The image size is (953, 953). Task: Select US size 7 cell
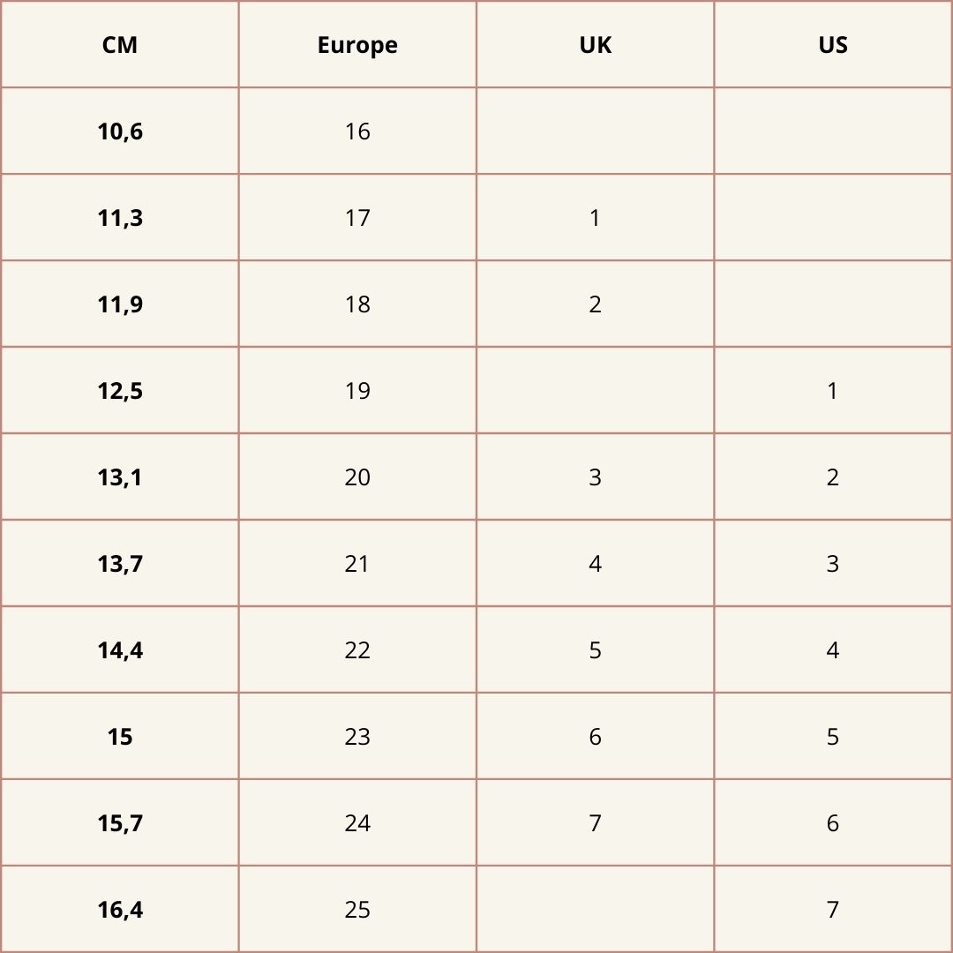pyautogui.click(x=832, y=910)
